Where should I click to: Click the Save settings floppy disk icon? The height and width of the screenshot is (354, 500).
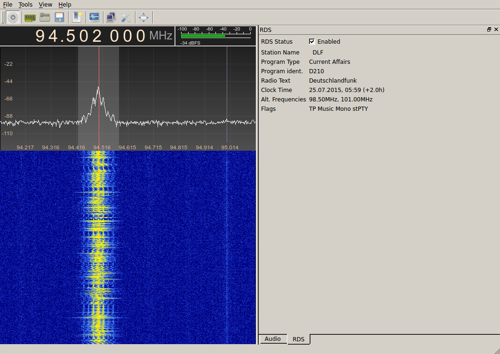point(59,18)
